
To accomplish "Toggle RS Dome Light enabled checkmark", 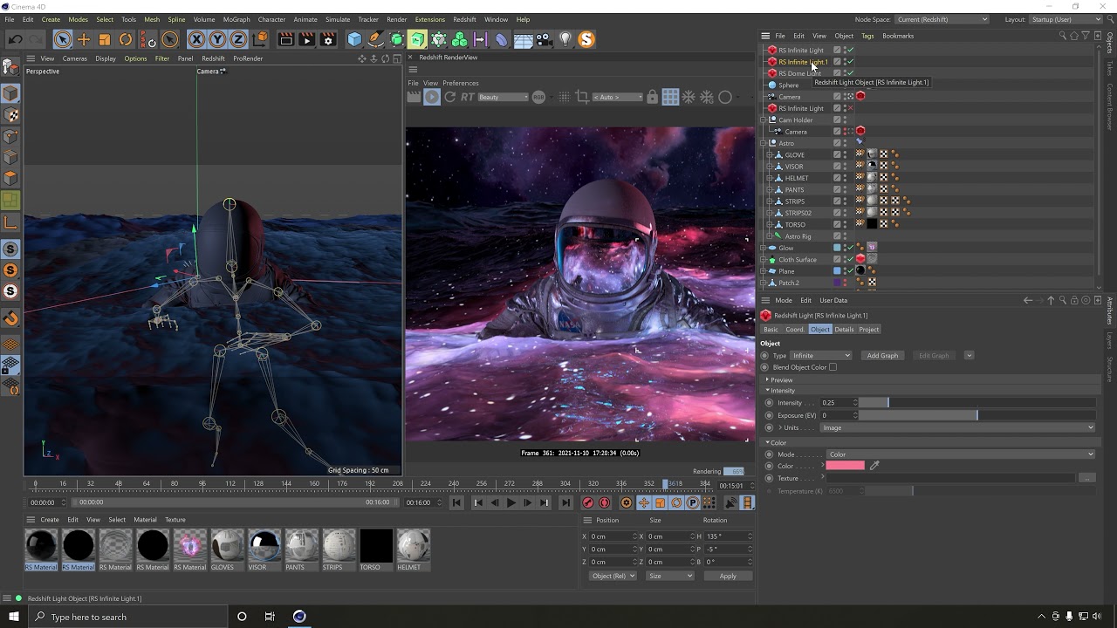I will pos(850,73).
